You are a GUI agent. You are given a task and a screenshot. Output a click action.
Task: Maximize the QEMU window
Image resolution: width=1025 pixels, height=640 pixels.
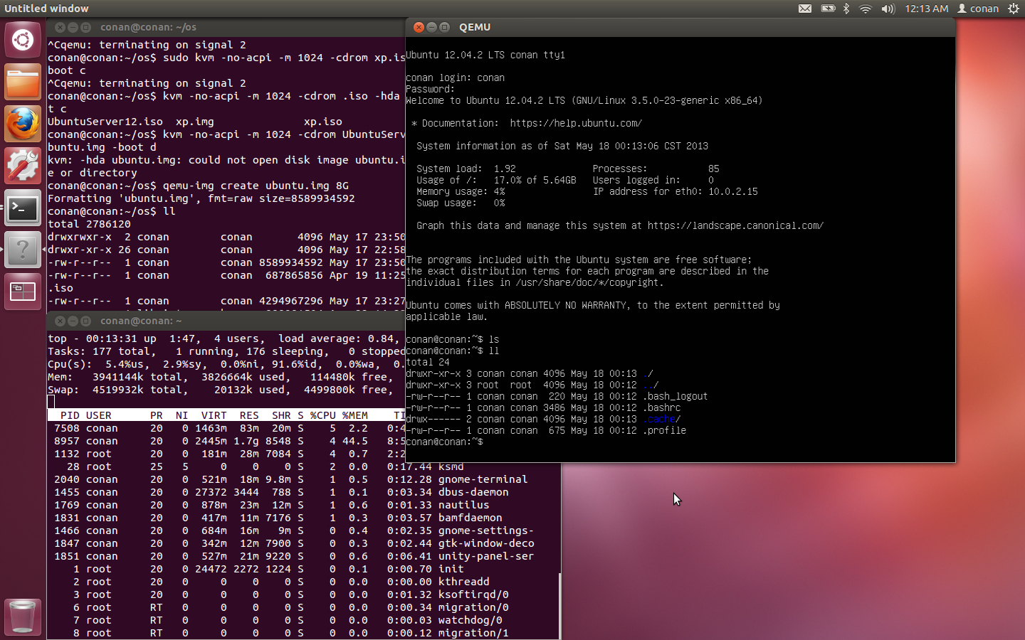coord(444,27)
